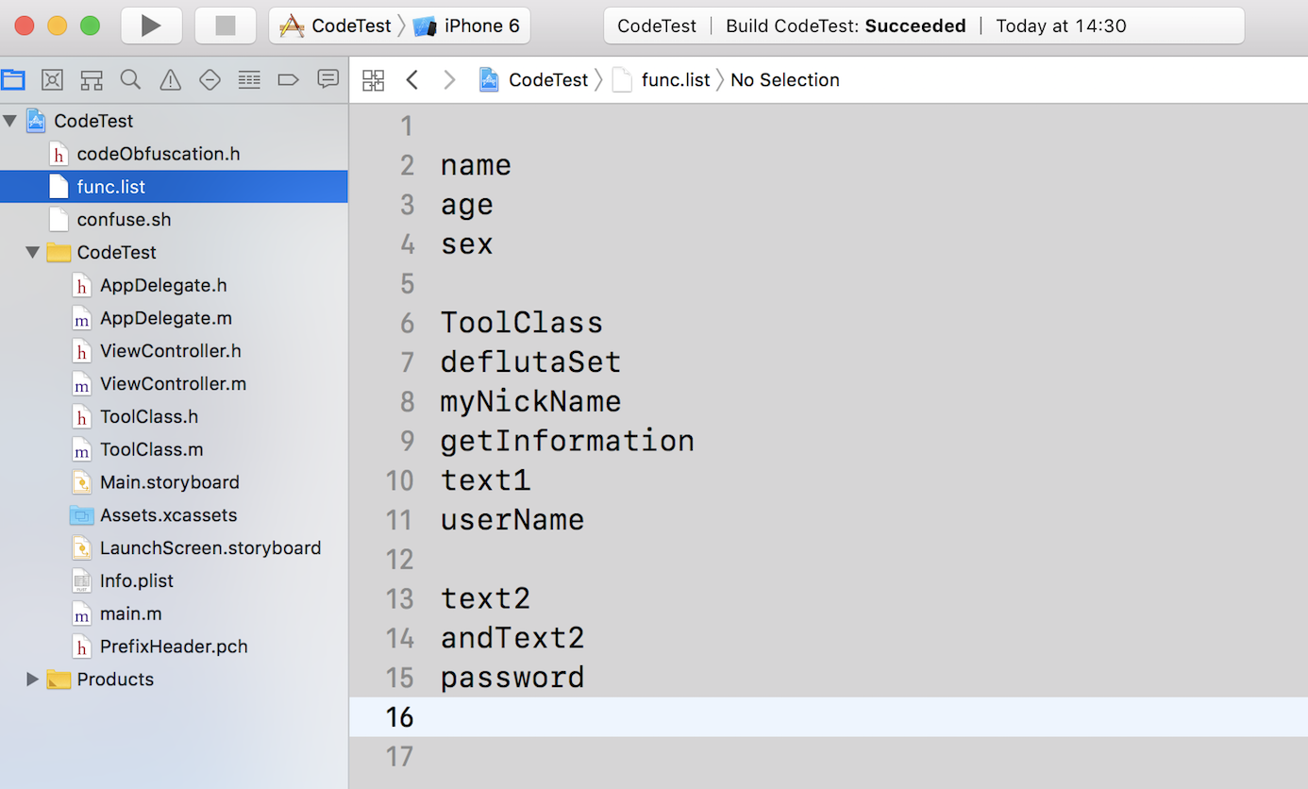Open the Project navigator folder icon
Image resolution: width=1308 pixels, height=789 pixels.
pos(13,80)
